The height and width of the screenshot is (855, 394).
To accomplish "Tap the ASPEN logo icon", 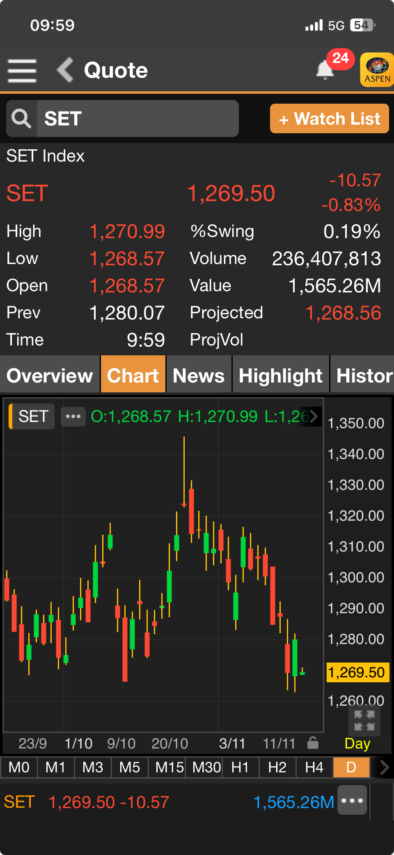I will [377, 70].
